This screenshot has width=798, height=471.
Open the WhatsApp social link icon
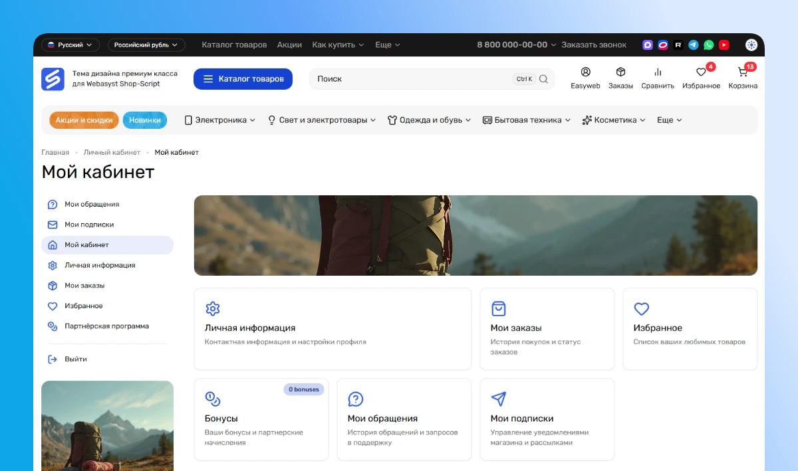(x=709, y=45)
